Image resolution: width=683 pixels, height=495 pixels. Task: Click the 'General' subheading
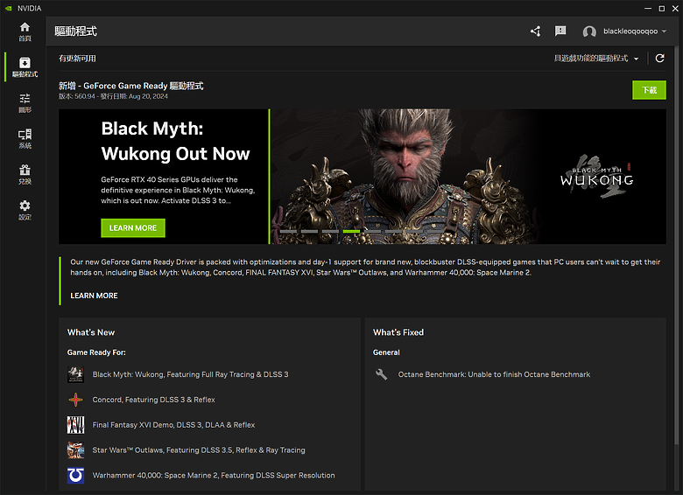pos(386,352)
